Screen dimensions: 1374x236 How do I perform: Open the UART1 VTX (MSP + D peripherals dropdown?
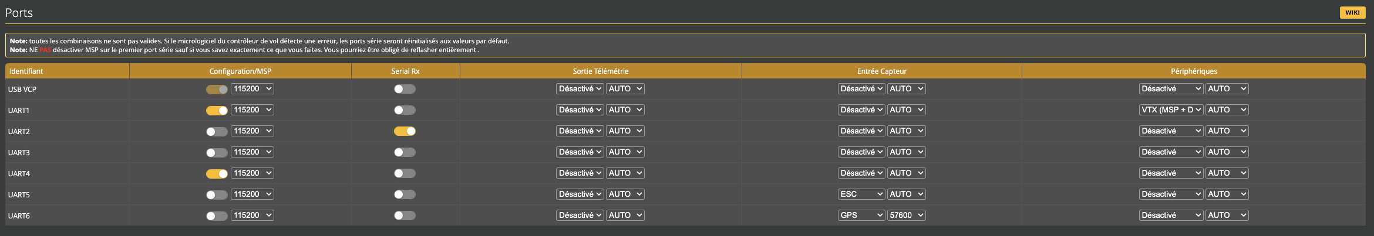[1171, 110]
